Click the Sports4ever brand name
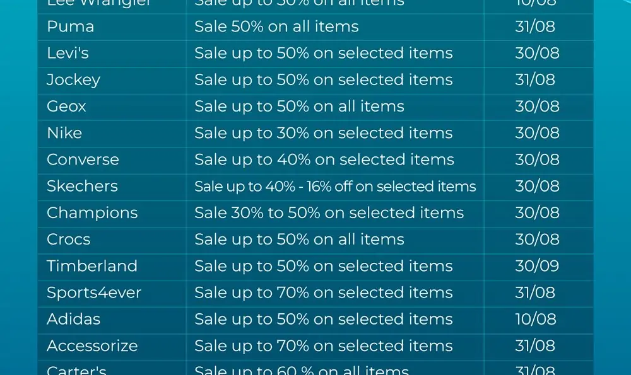Viewport: 631px width, 375px height. [x=94, y=293]
